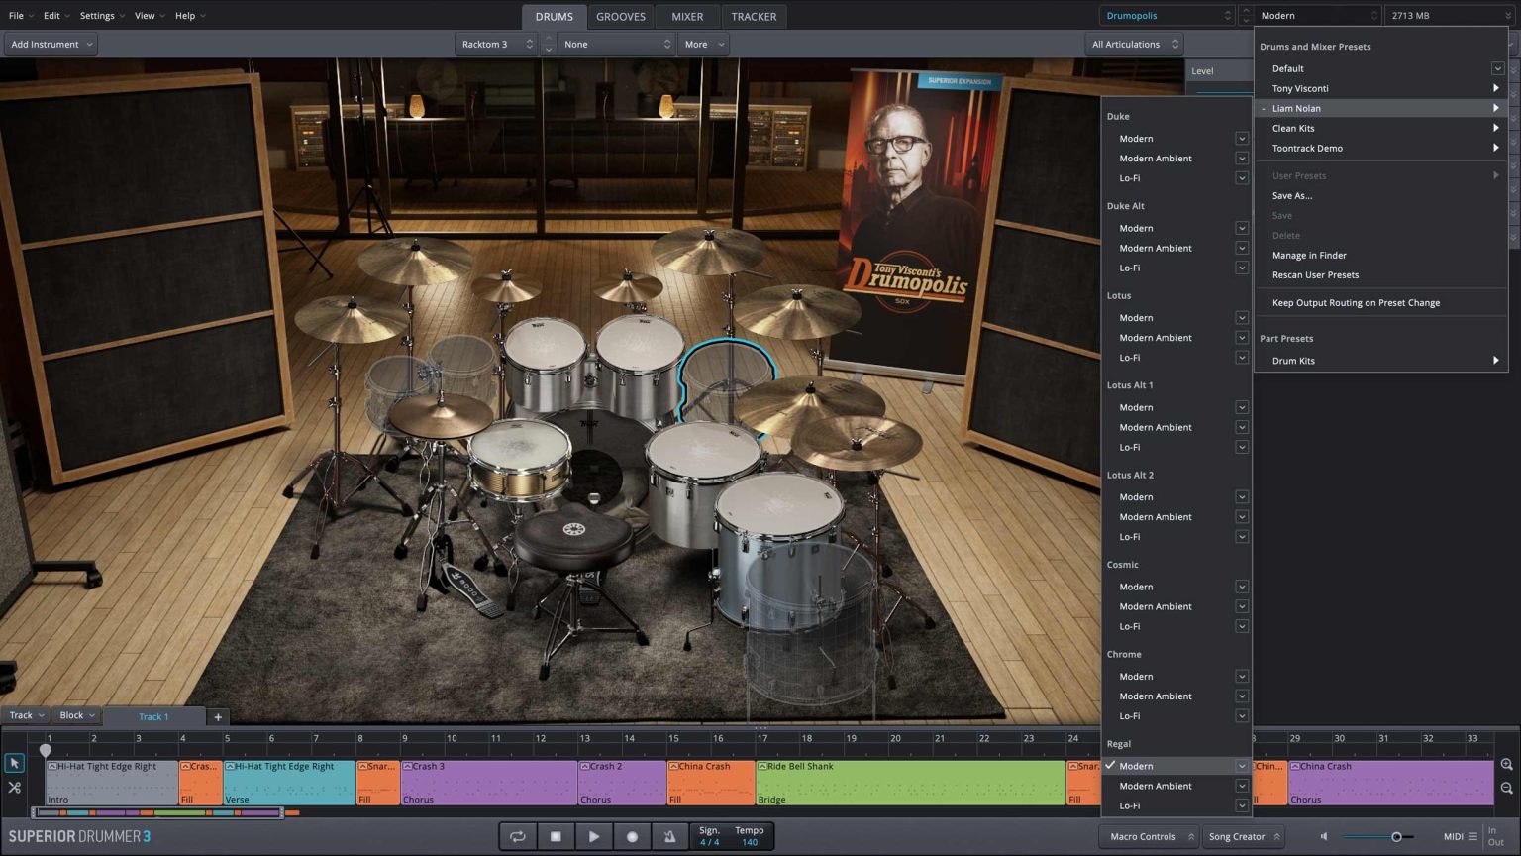Zoom out on the song track
Image resolution: width=1521 pixels, height=856 pixels.
(x=1506, y=789)
